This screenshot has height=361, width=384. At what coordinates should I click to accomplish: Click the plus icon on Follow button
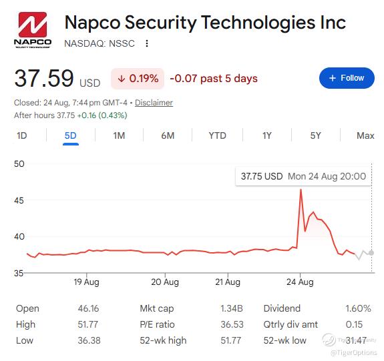pyautogui.click(x=333, y=78)
